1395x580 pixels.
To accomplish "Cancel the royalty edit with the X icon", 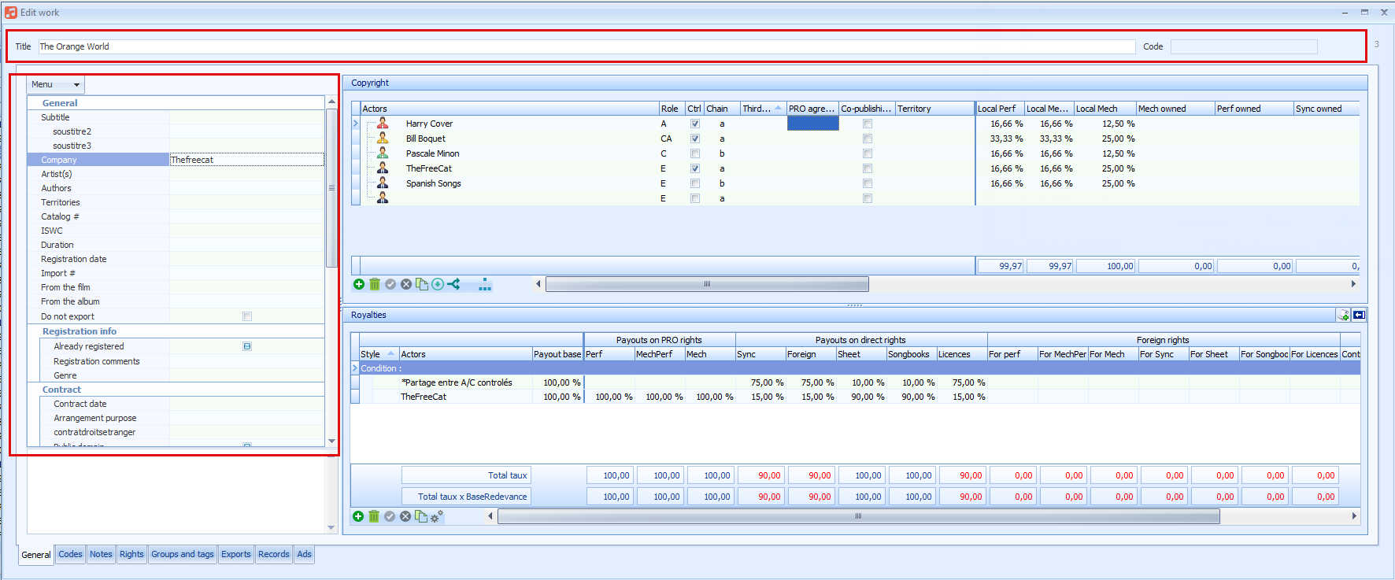I will (x=405, y=516).
